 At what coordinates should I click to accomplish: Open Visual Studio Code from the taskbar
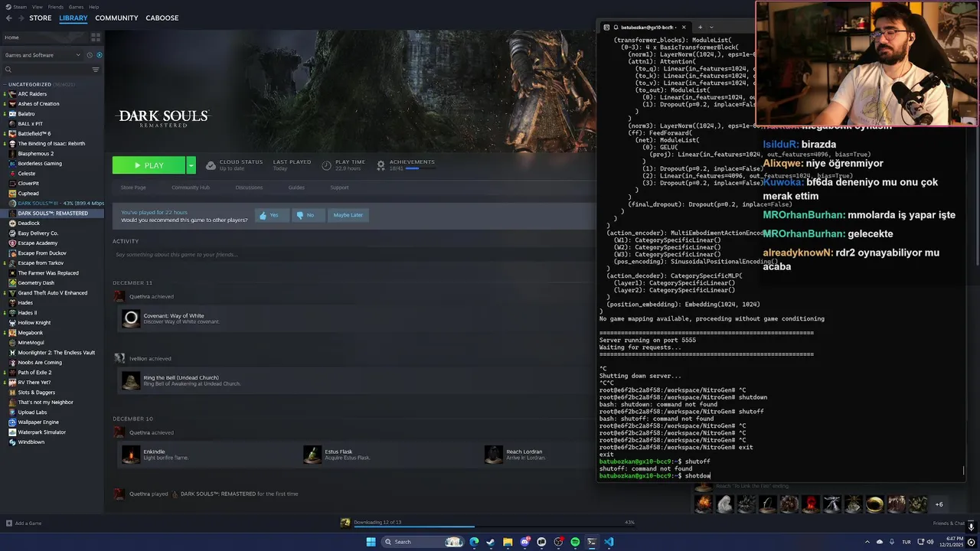609,542
